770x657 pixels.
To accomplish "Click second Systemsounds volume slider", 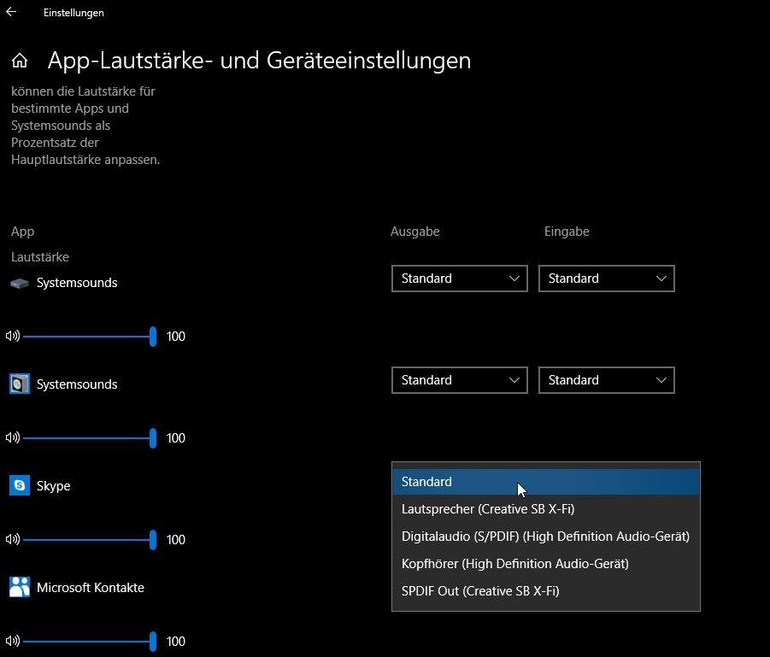I will tap(90, 438).
